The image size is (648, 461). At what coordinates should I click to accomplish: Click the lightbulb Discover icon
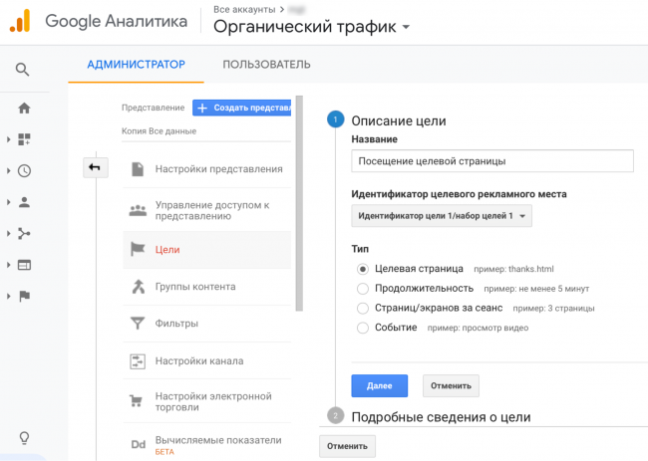(24, 437)
